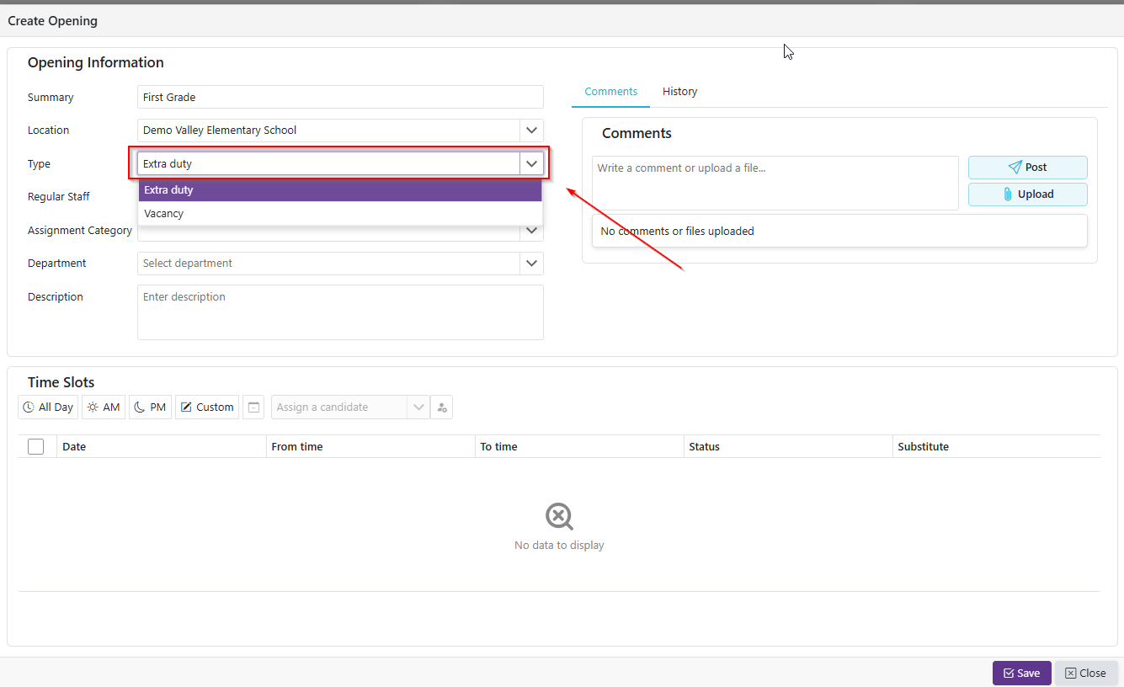Image resolution: width=1124 pixels, height=687 pixels.
Task: Post the comment with paper plane button
Action: [x=1027, y=168]
